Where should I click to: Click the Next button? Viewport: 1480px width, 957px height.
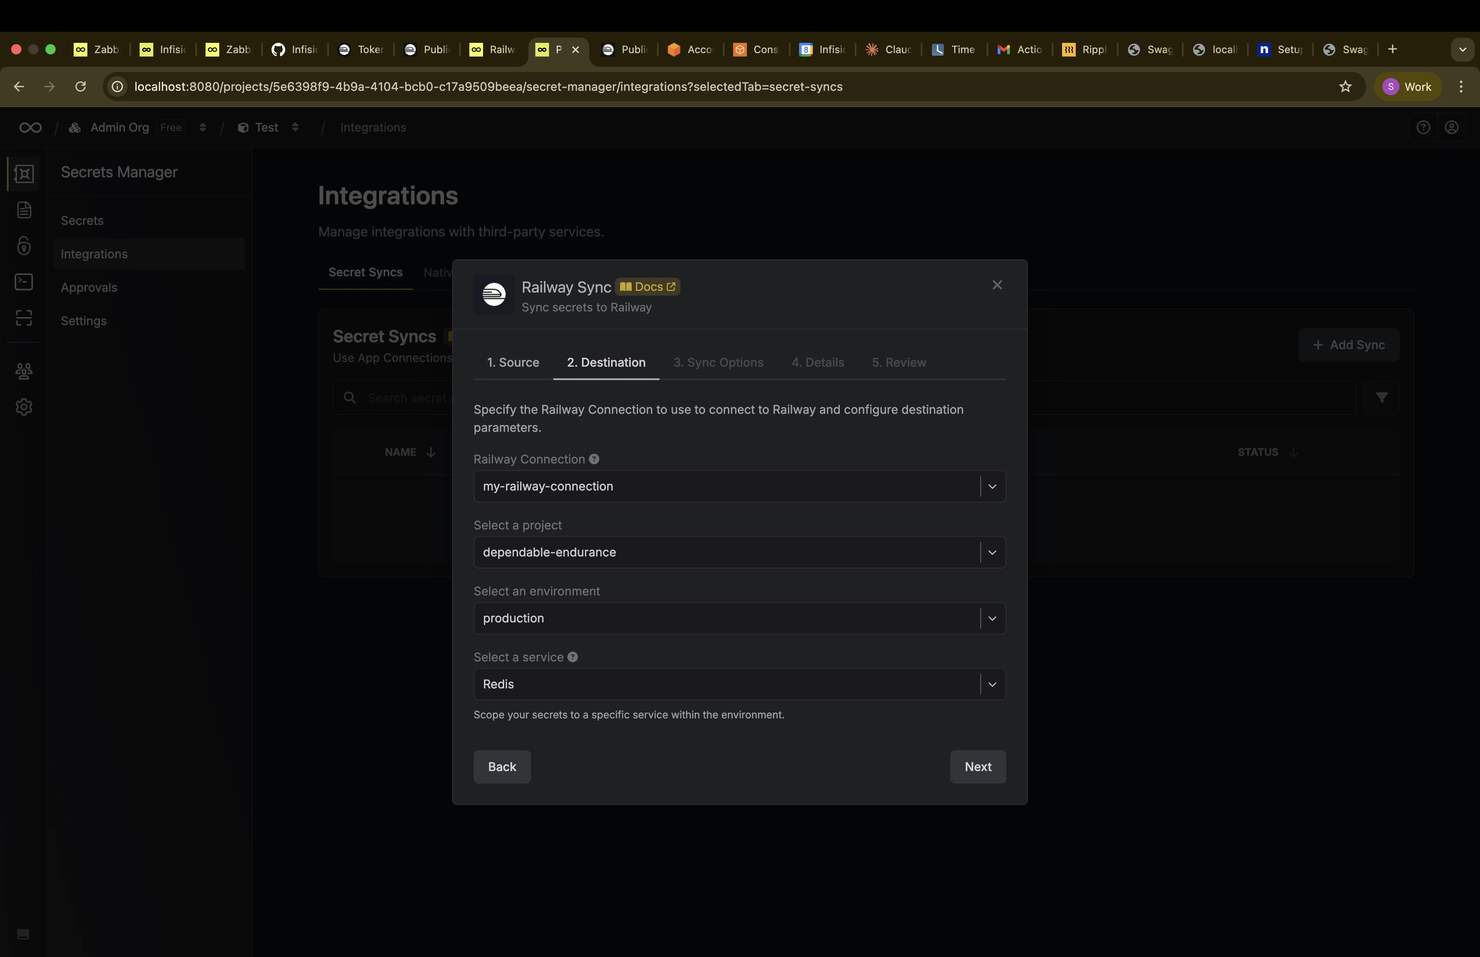[978, 767]
